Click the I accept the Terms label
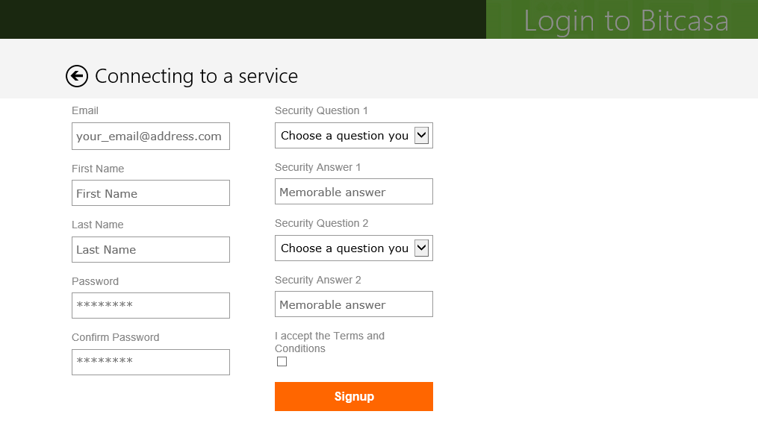Screen dimensions: 758x426 329,342
